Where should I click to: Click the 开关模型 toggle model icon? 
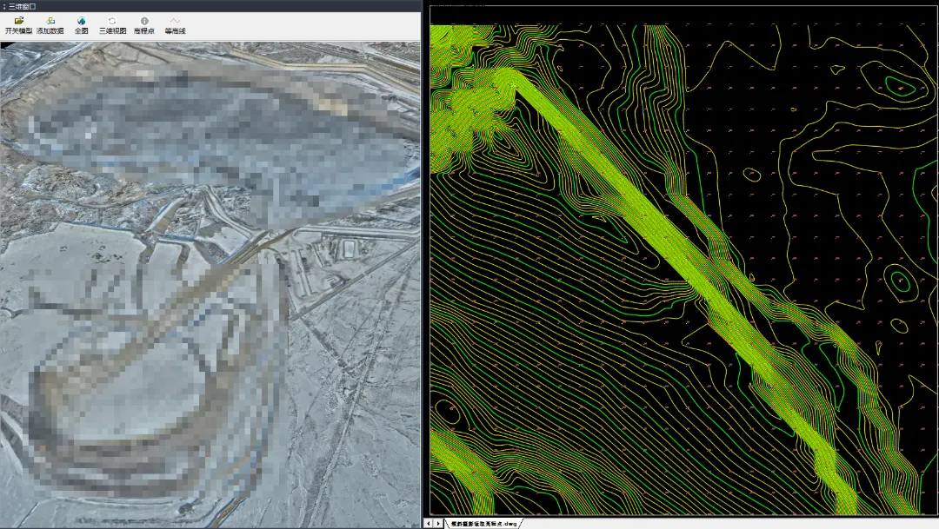tap(18, 21)
